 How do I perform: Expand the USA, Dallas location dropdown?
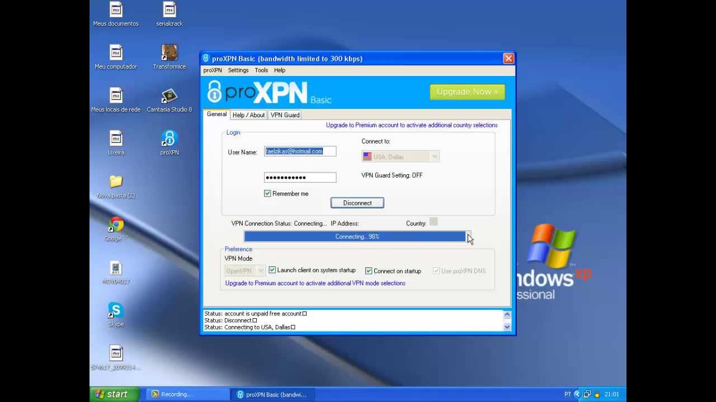[434, 157]
